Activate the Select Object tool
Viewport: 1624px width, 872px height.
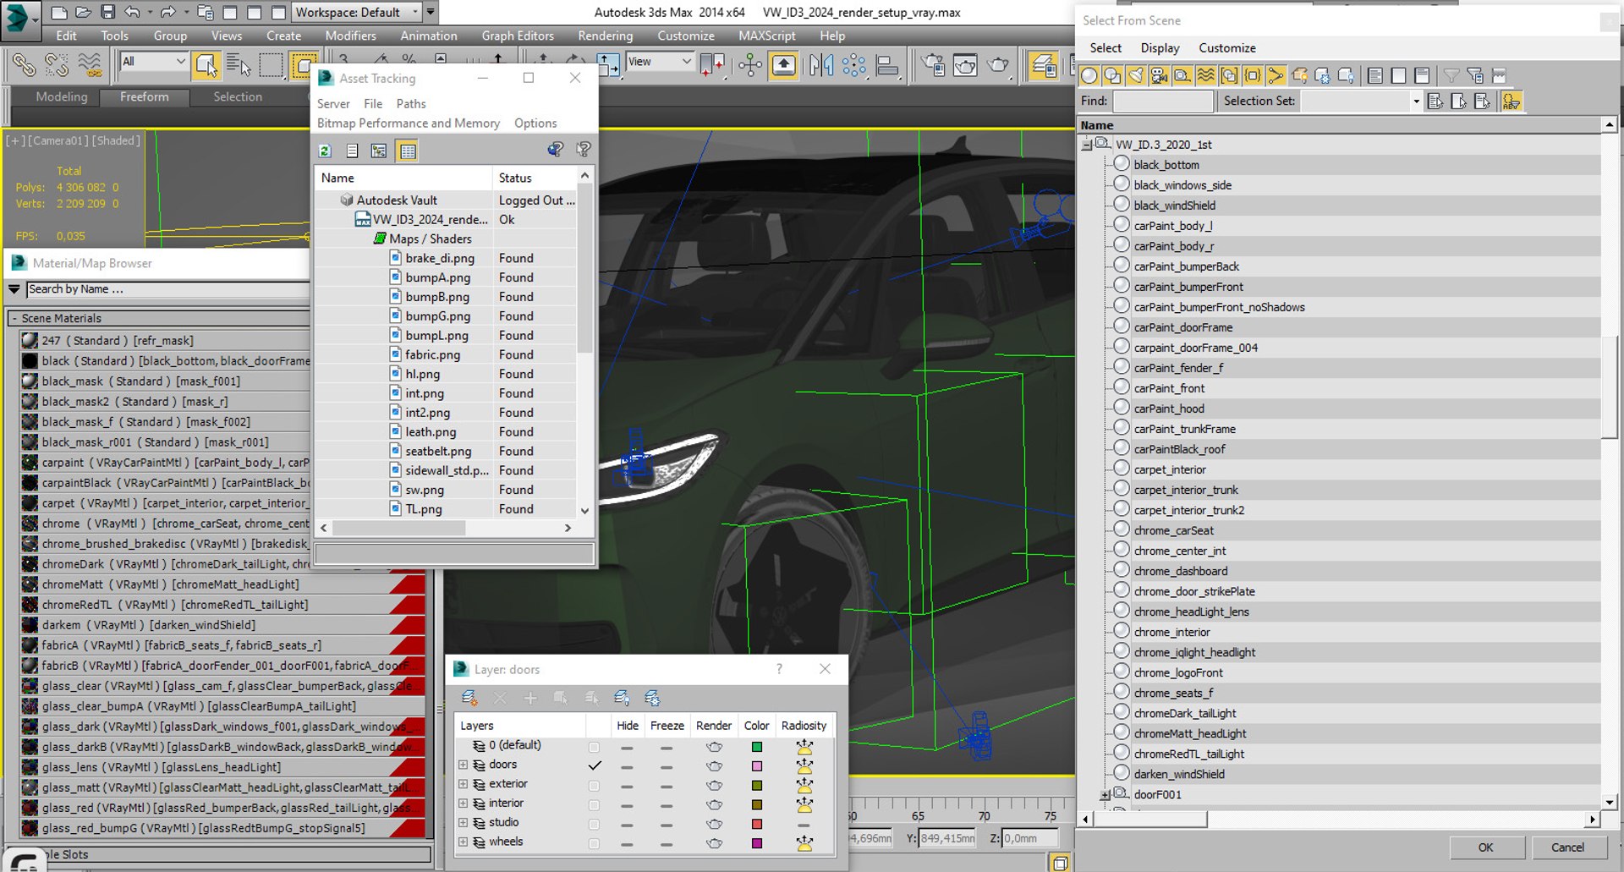pyautogui.click(x=206, y=65)
